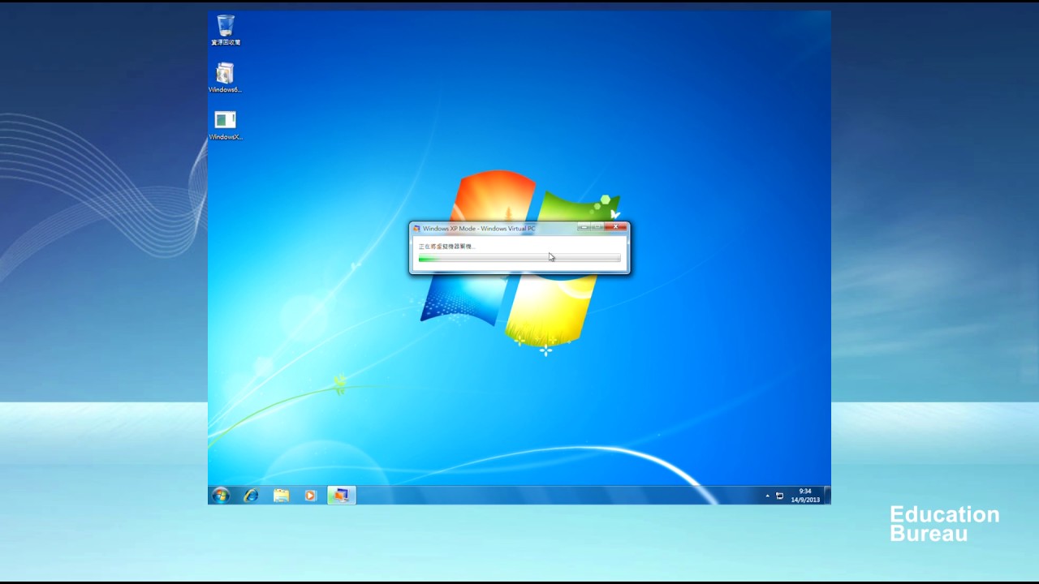This screenshot has height=584, width=1039.
Task: Open the Recycle Bin desktop icon
Action: tap(226, 30)
